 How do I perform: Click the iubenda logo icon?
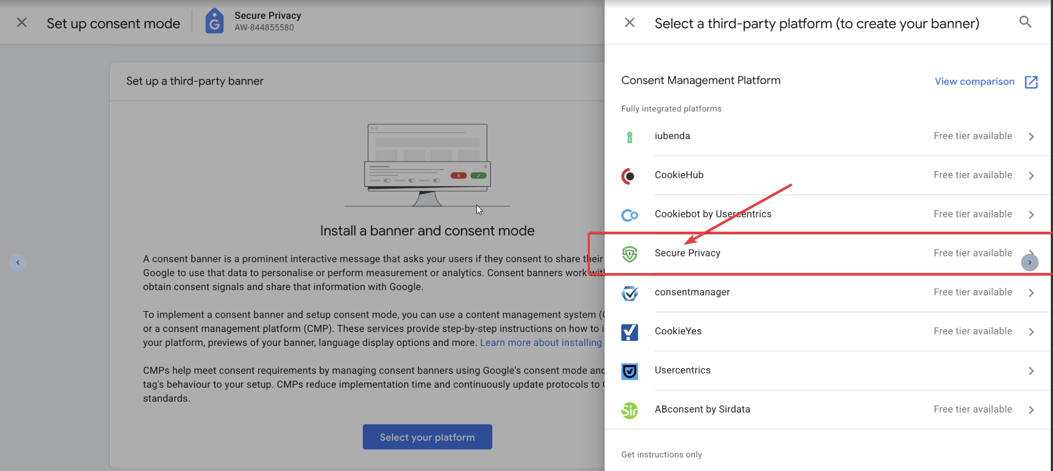coord(630,137)
